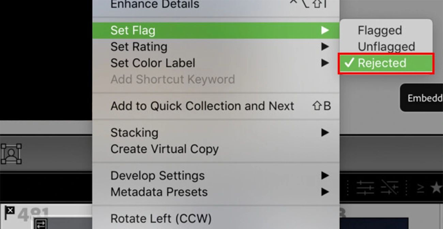The image size is (443, 229).
Task: Choose Create Virtual Copy
Action: [165, 149]
